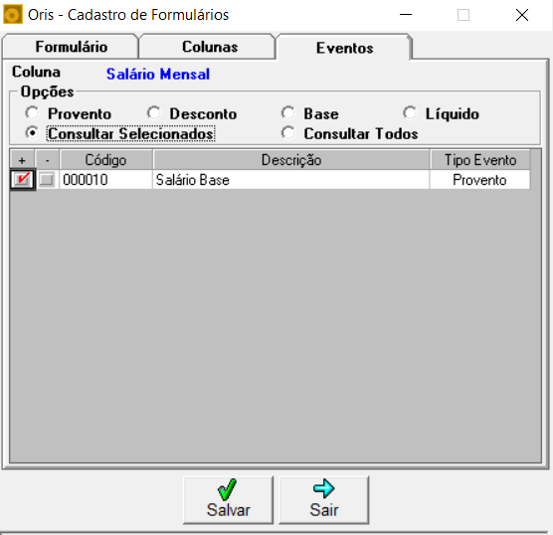Image resolution: width=553 pixels, height=535 pixels.
Task: Click the cyan arrow Sair icon
Action: pyautogui.click(x=323, y=488)
